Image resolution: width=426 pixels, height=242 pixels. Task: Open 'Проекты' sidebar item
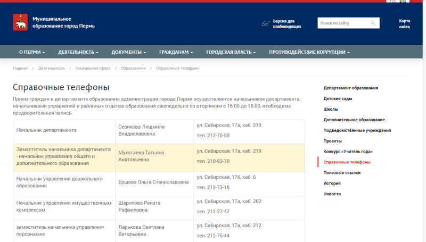332,141
